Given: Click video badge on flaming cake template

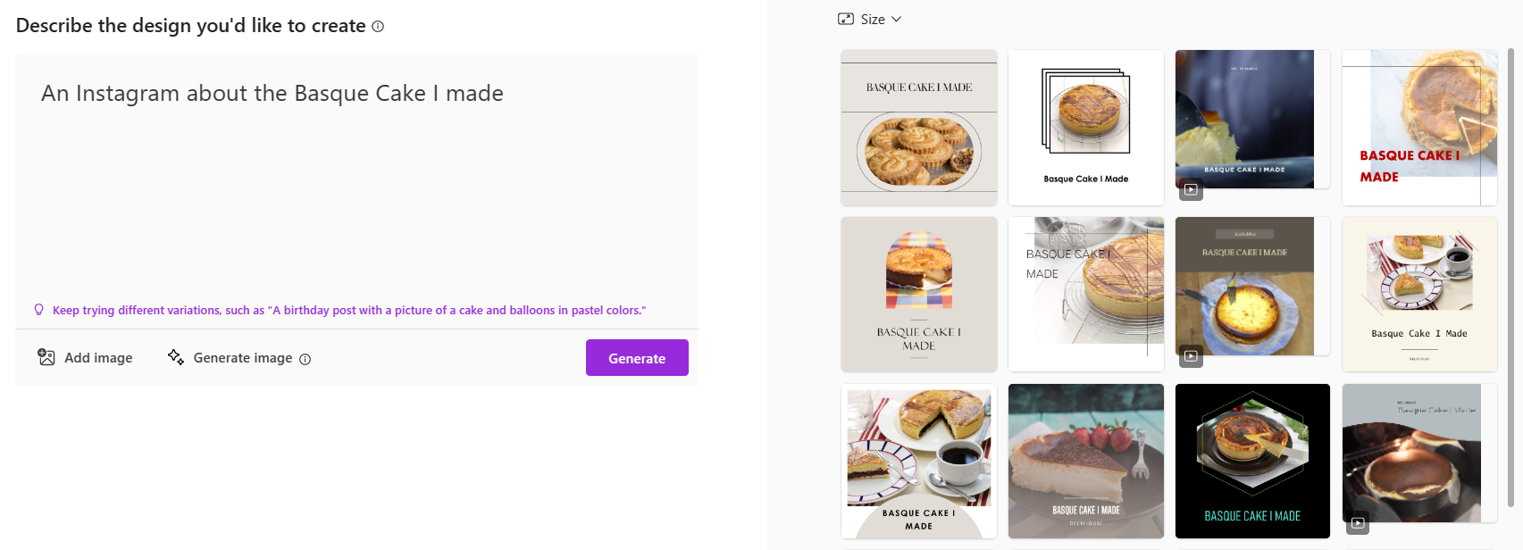Looking at the screenshot, I should pos(1358,523).
